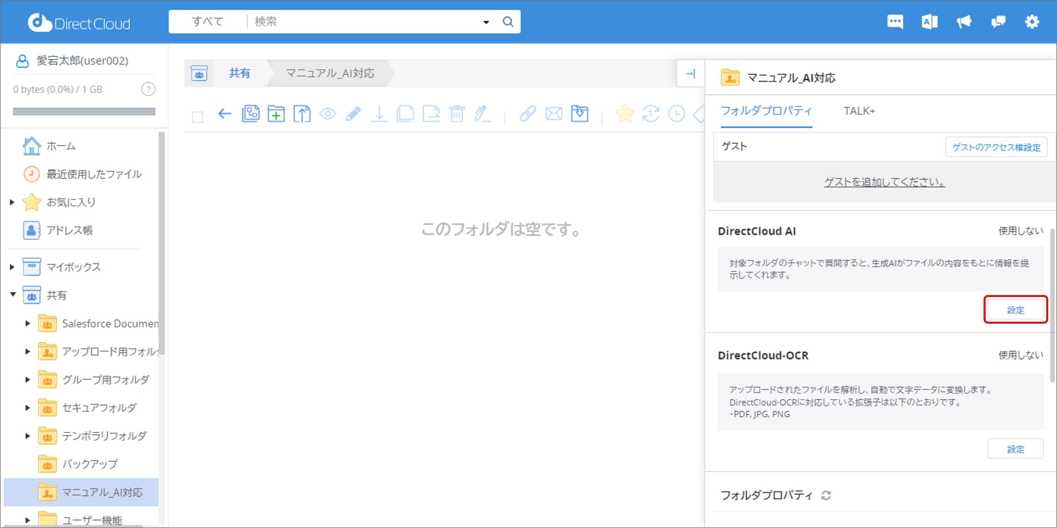Click the share link icon in the toolbar

pos(528,114)
